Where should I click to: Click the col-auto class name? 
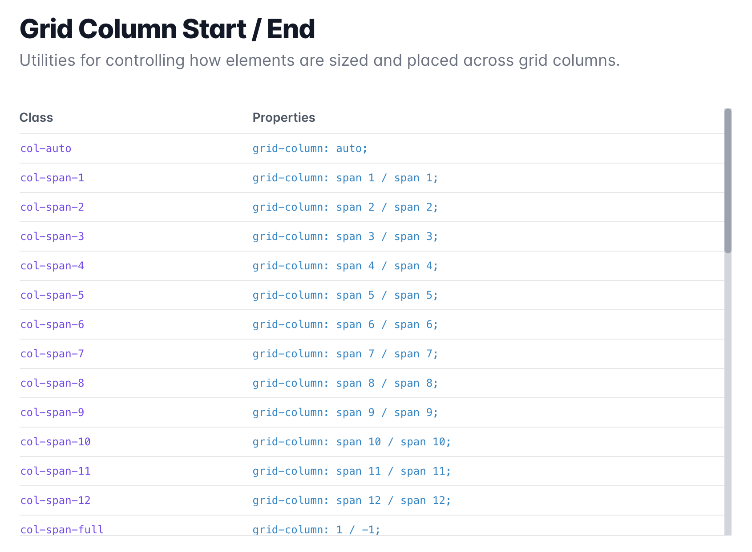click(x=46, y=148)
